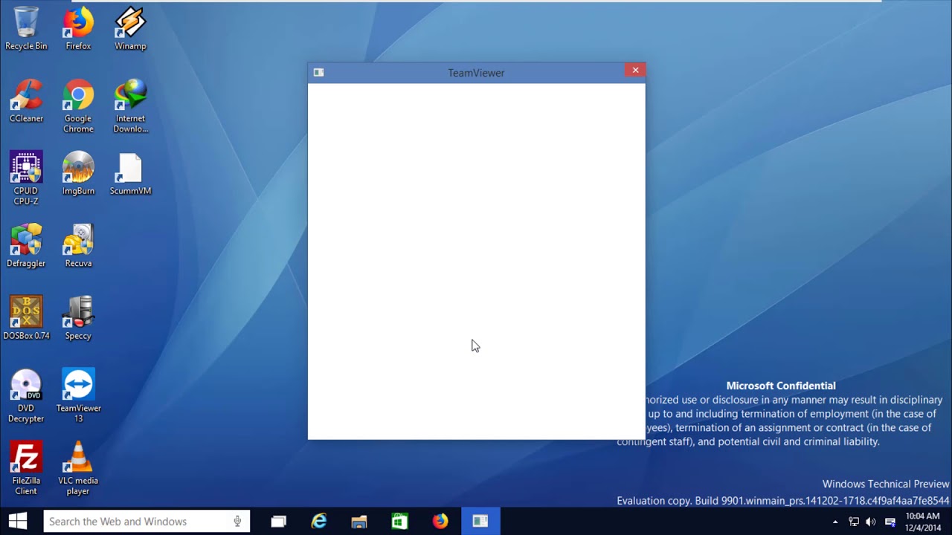This screenshot has width=952, height=535.
Task: Show hidden system tray icons
Action: point(835,522)
